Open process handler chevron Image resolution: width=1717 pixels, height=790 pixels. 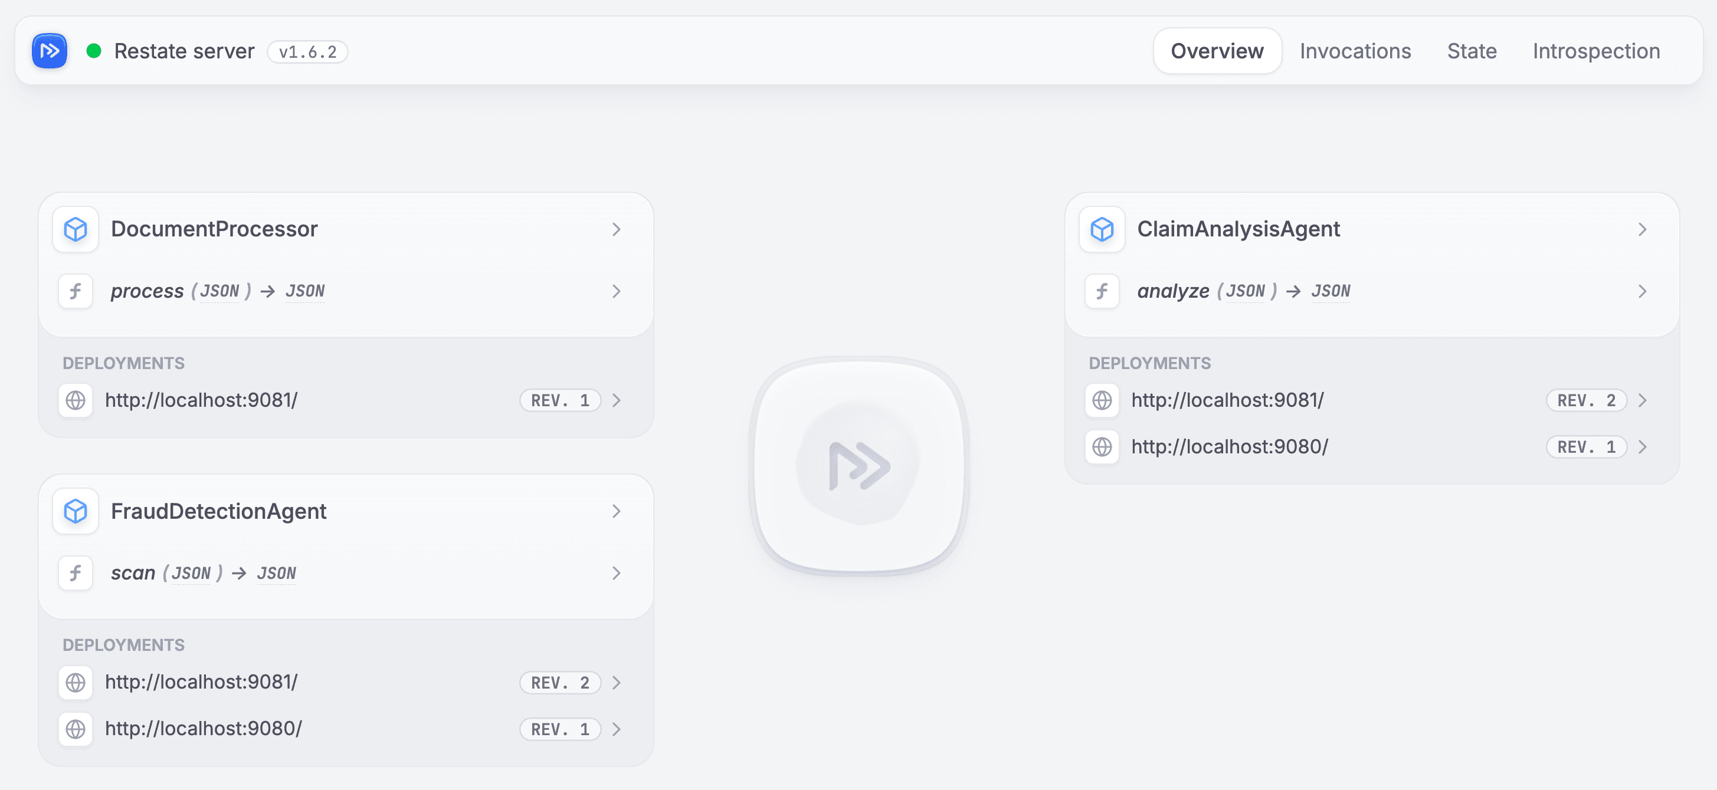[x=617, y=291]
